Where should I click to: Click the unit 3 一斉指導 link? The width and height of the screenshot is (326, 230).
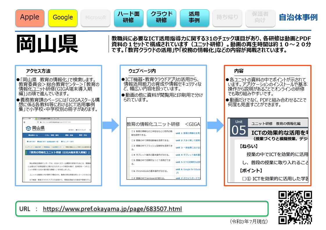click(x=188, y=148)
